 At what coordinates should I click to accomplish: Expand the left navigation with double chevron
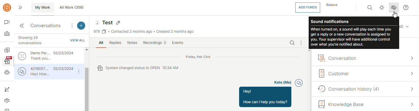[20, 8]
